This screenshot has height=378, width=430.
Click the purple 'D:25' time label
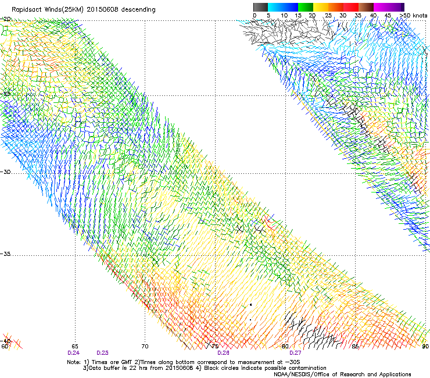pyautogui.click(x=103, y=353)
